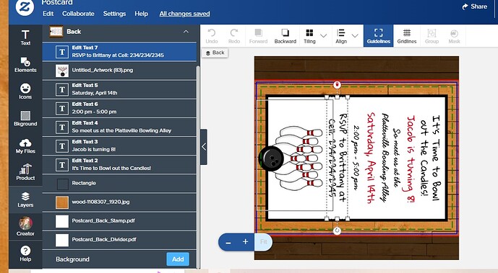Click the wood image layer thumbnail
This screenshot has width=498, height=273.
tap(62, 202)
